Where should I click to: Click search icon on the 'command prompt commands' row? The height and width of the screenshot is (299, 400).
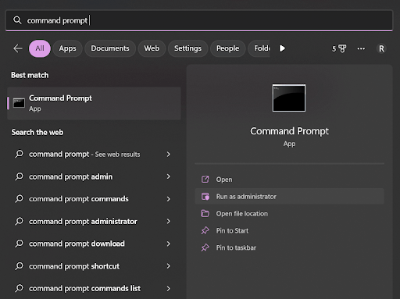[x=19, y=199]
